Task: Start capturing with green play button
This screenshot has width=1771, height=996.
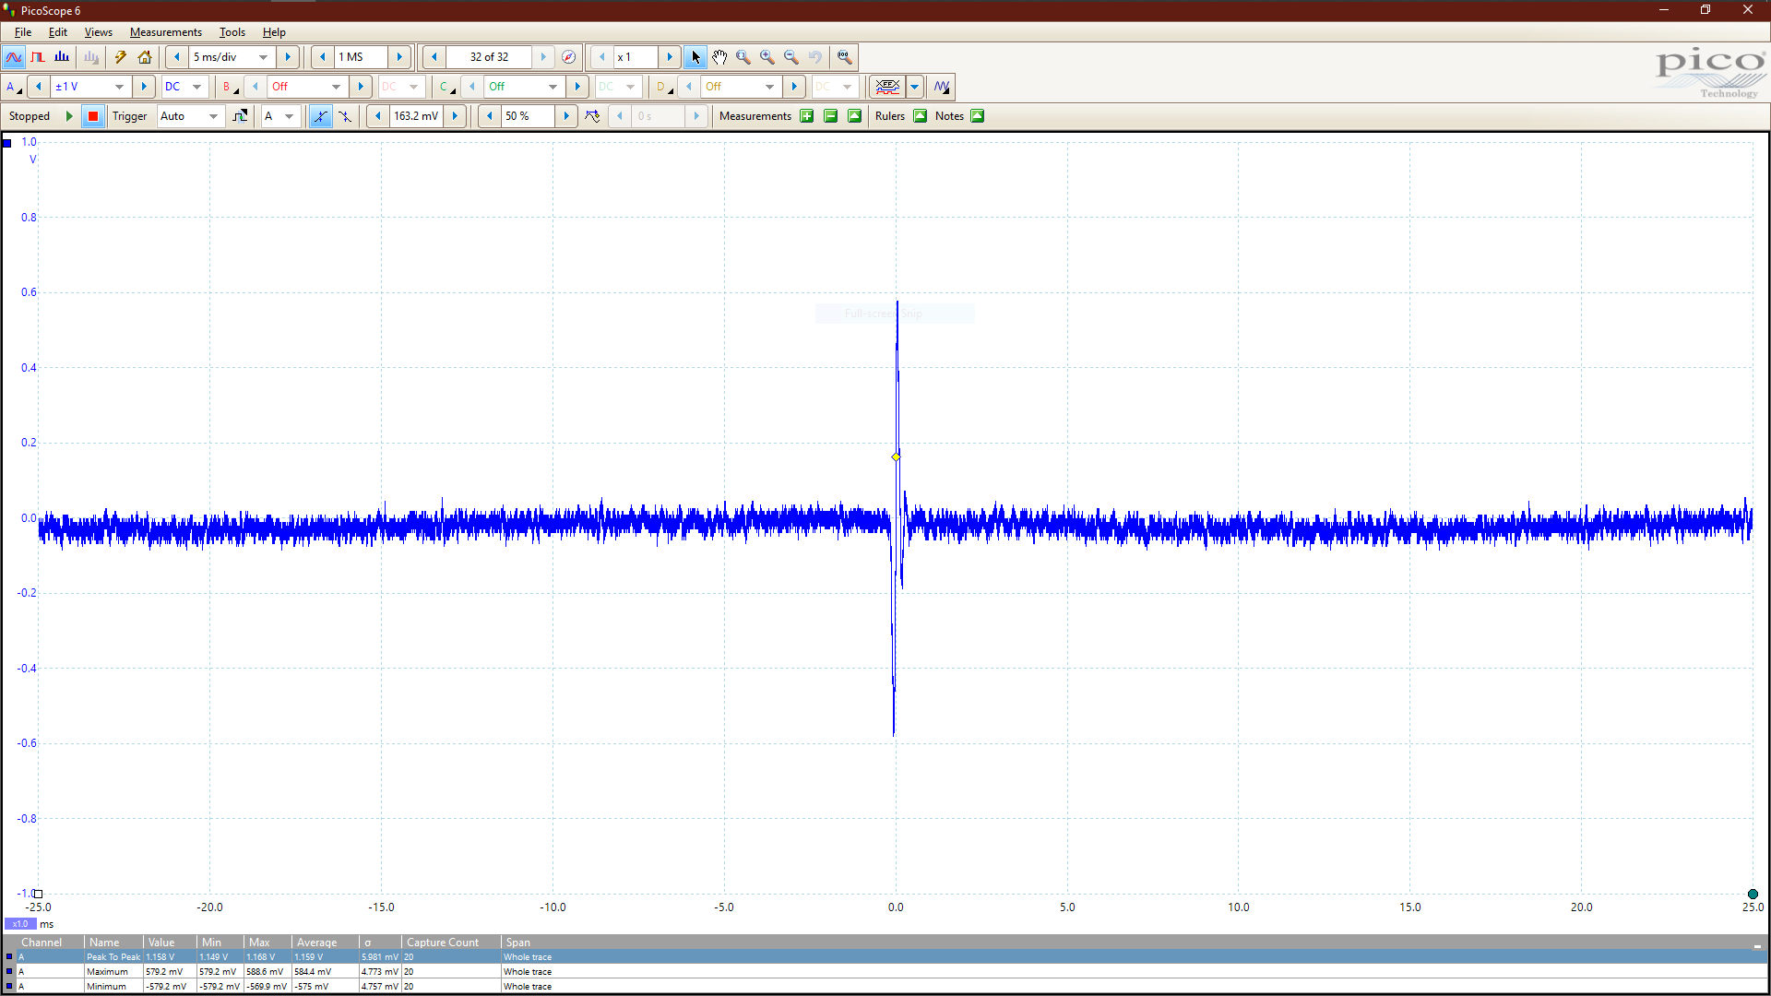Action: [x=69, y=116]
